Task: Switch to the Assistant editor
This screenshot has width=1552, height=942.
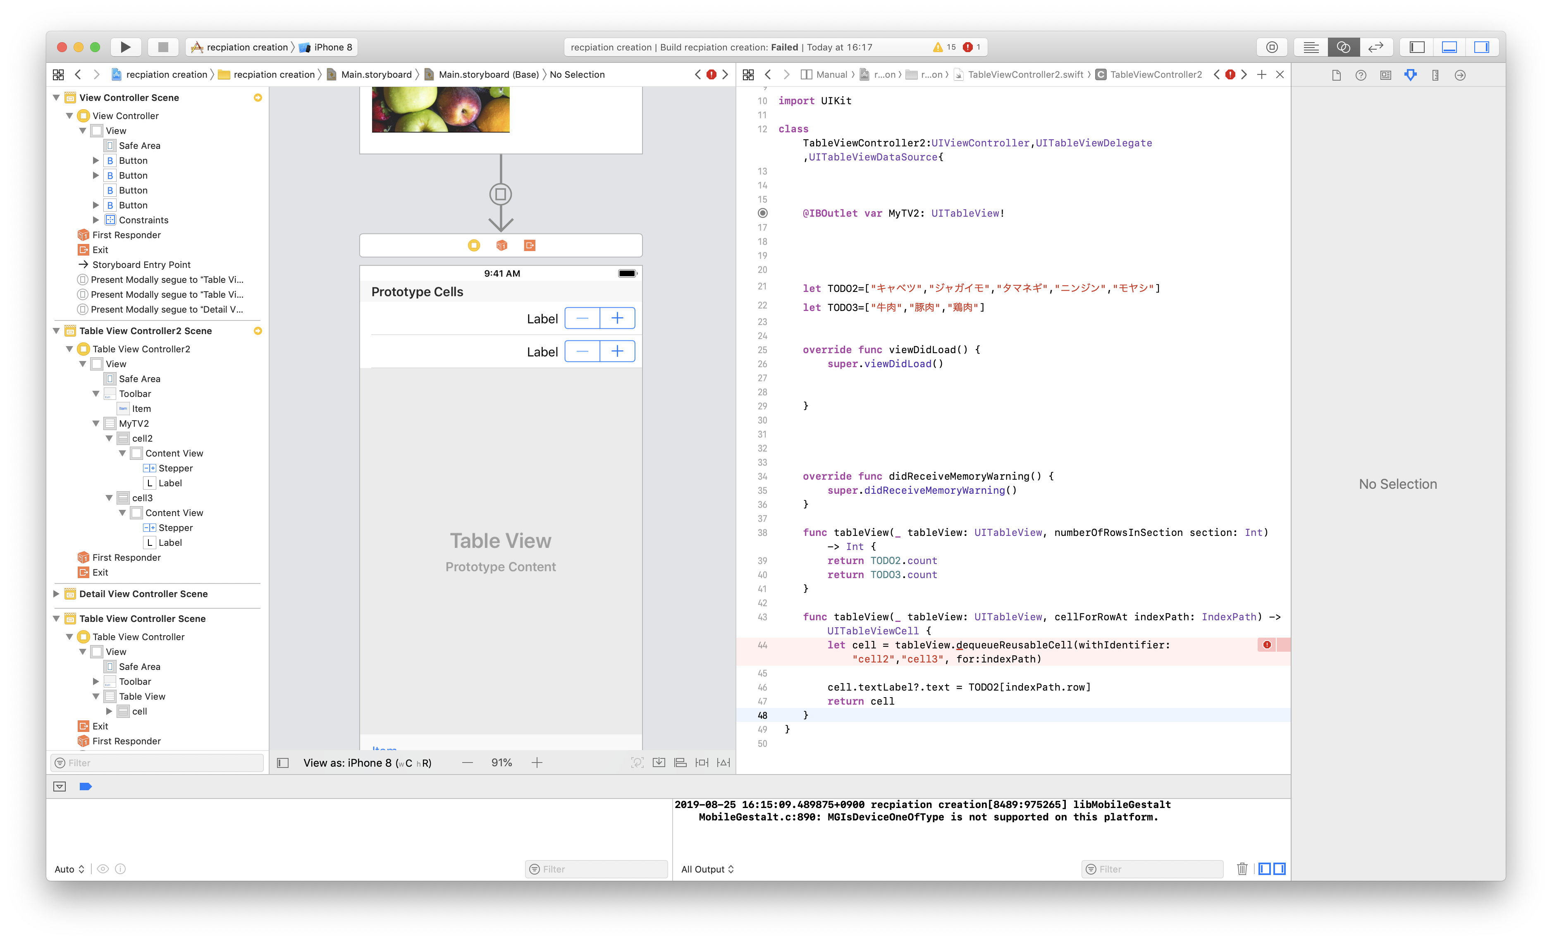Action: point(1344,47)
